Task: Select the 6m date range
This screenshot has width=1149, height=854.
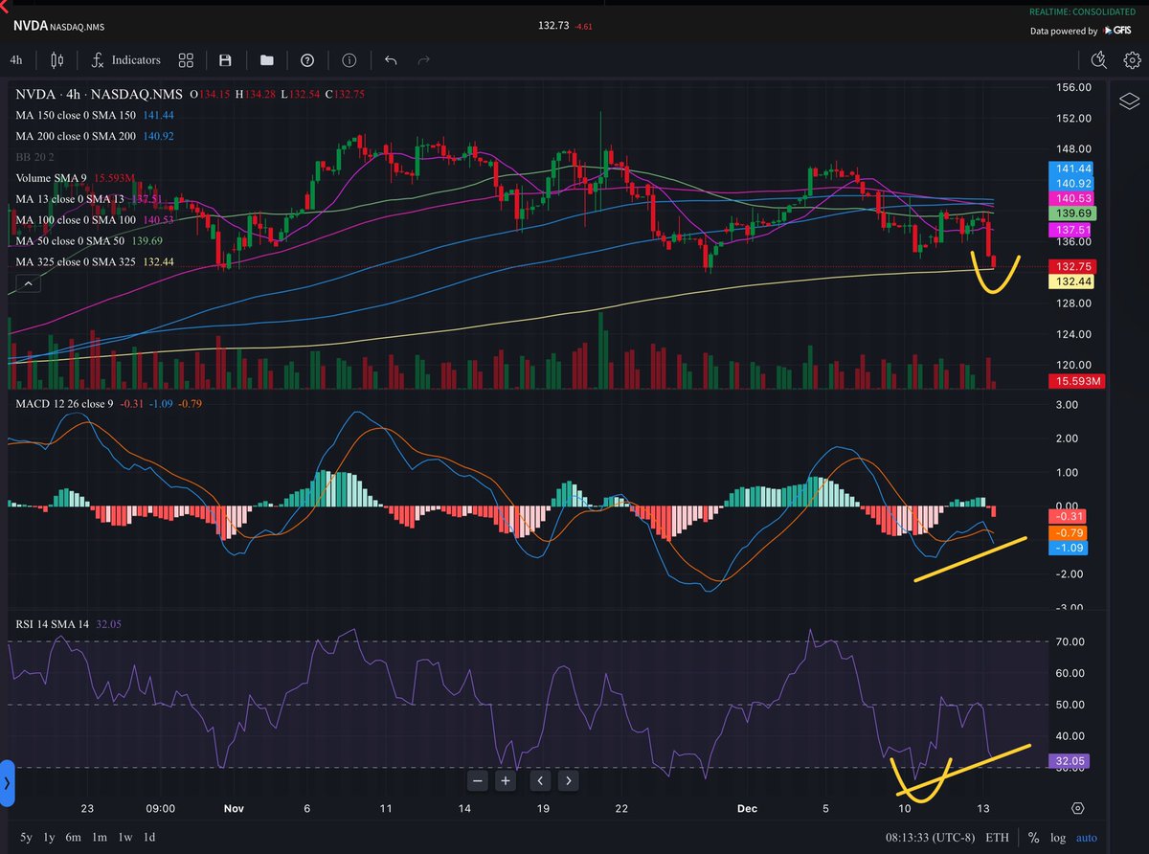Action: pos(73,837)
